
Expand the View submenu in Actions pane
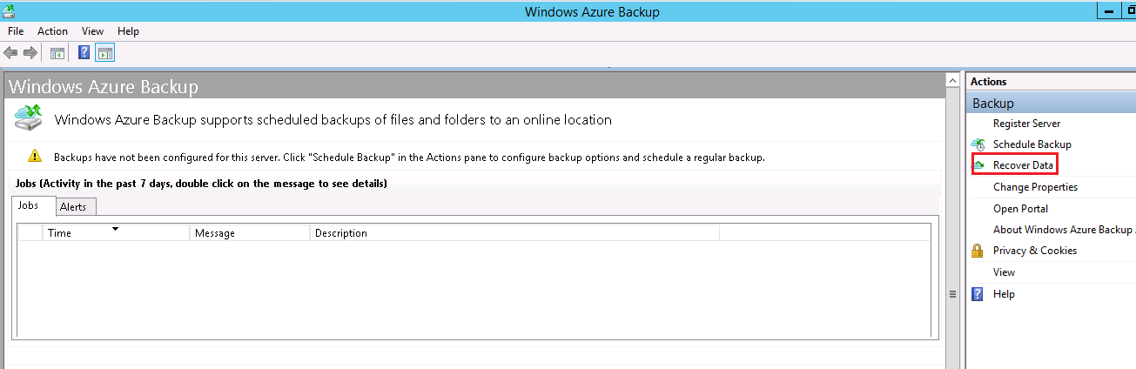tap(1004, 272)
